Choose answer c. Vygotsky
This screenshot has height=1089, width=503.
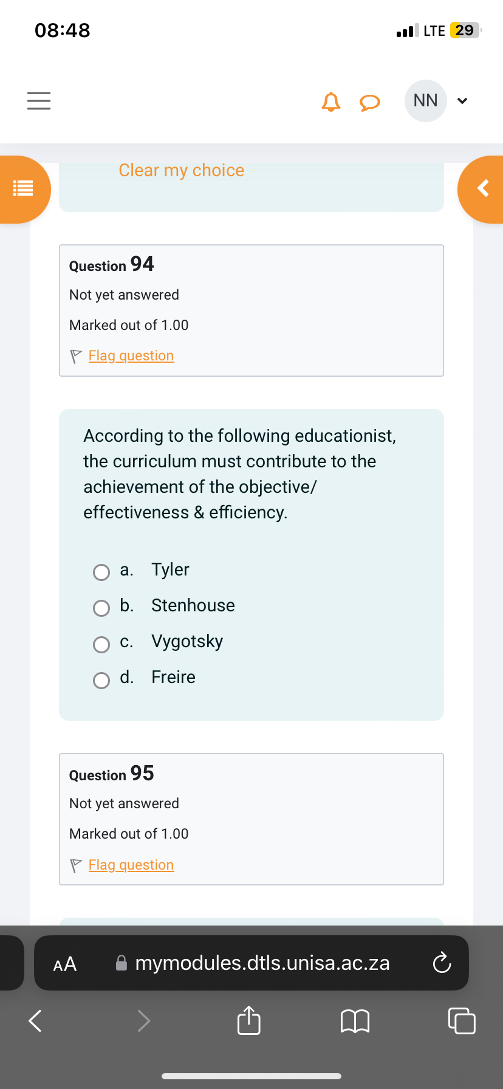pyautogui.click(x=101, y=644)
